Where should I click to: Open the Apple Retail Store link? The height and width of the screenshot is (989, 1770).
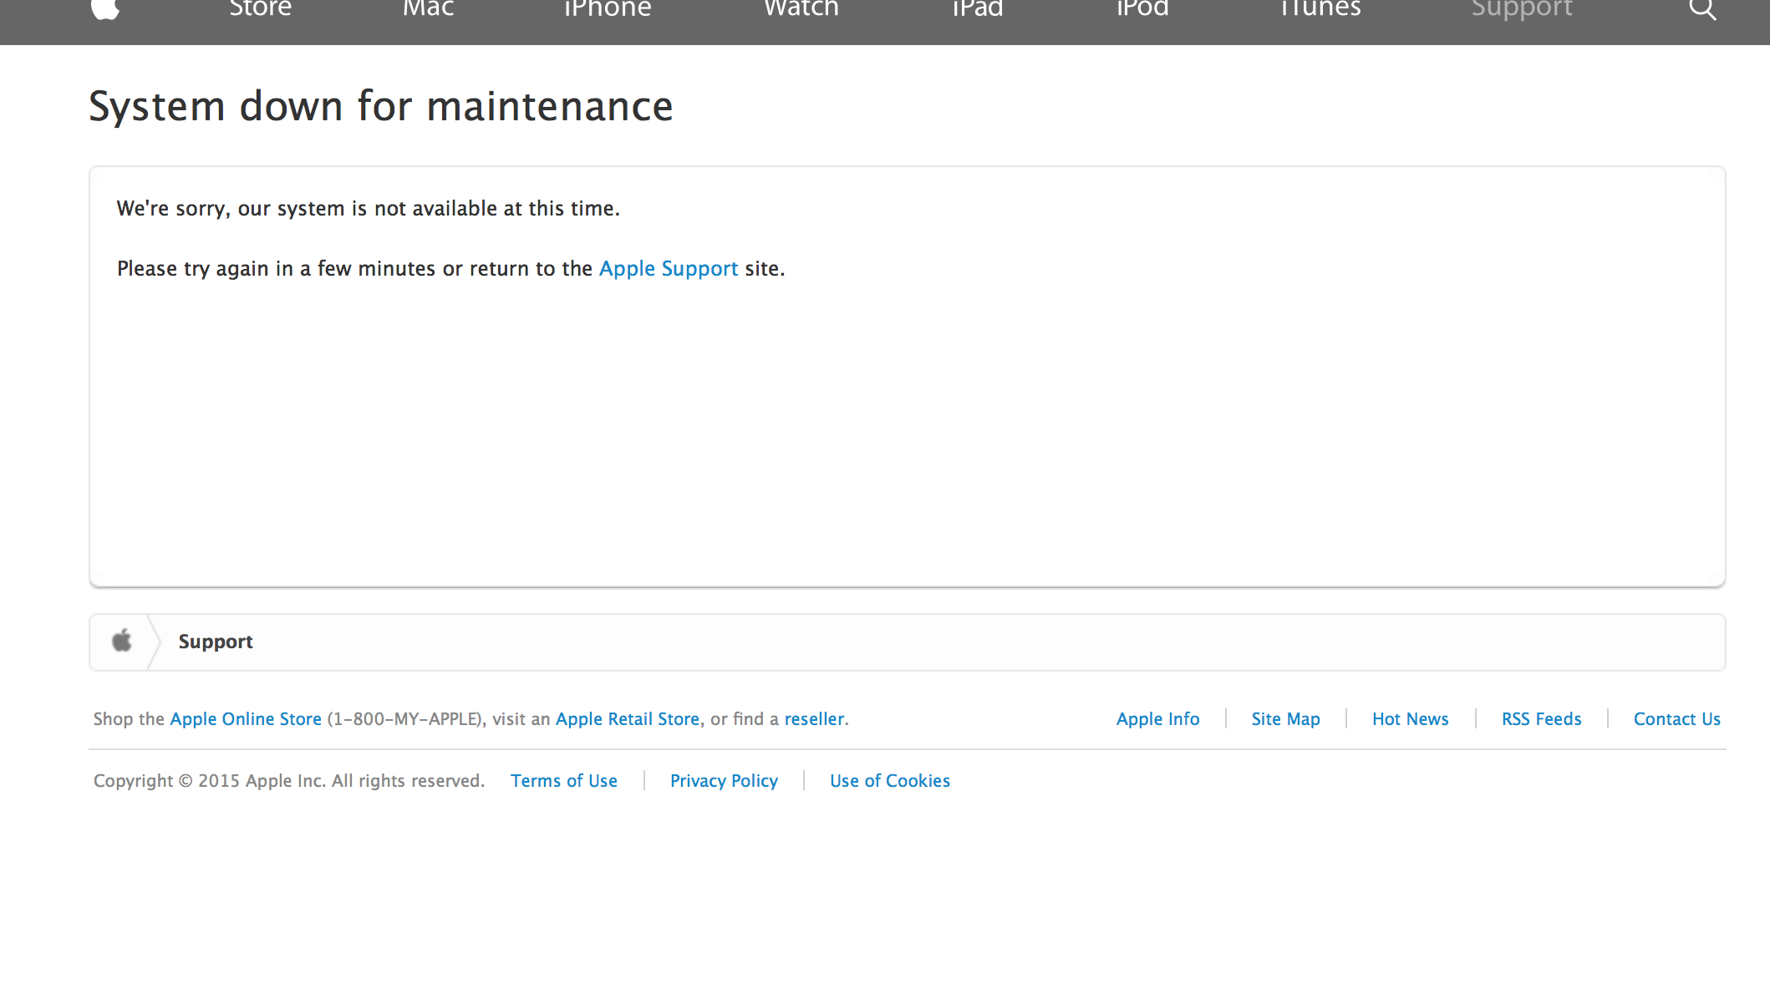pyautogui.click(x=628, y=719)
